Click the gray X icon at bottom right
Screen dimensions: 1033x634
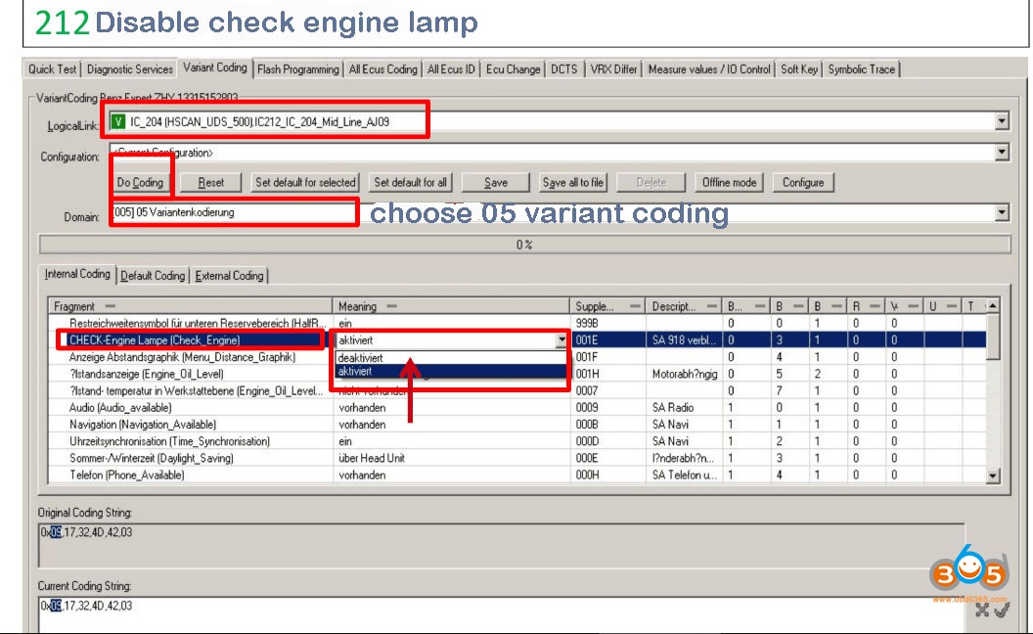[981, 610]
